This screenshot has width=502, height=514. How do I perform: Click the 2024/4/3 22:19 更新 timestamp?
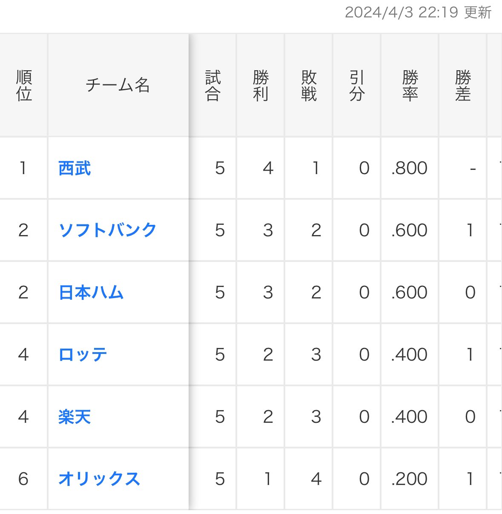pos(418,12)
